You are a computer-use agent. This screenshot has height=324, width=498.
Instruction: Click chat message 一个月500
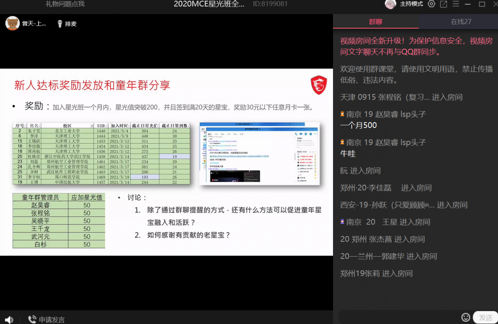point(358,125)
